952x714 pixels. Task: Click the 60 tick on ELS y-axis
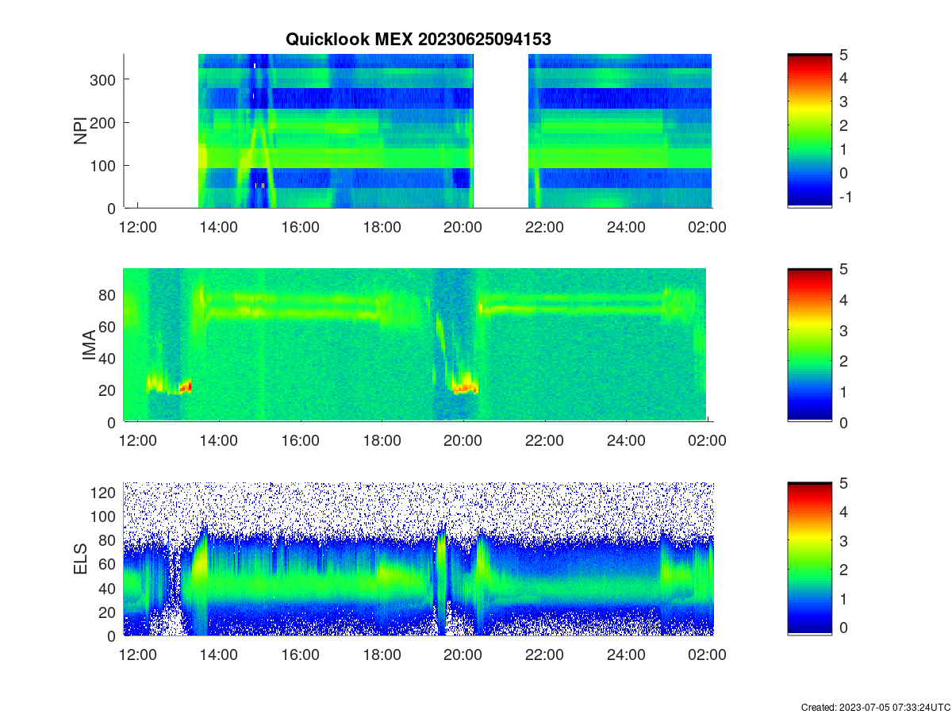[x=109, y=564]
